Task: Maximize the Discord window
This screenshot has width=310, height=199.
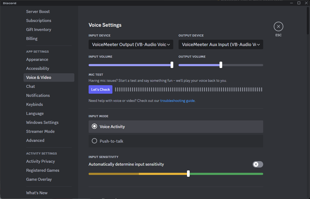Action: [x=299, y=3]
